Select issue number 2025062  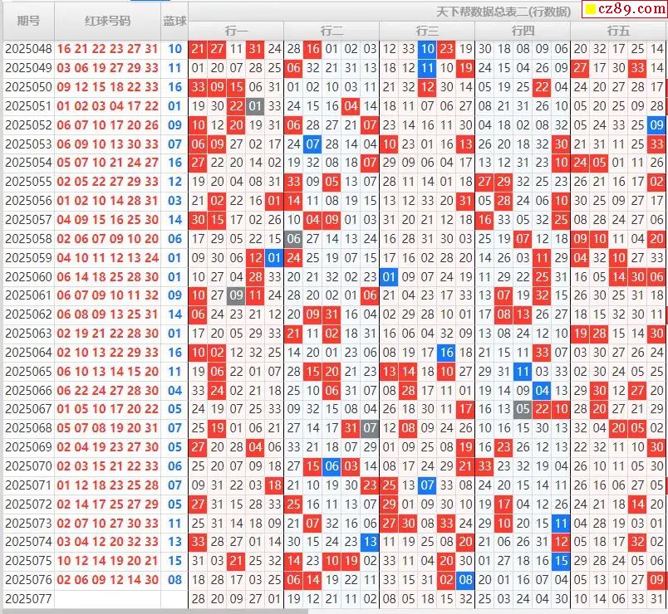(28, 314)
